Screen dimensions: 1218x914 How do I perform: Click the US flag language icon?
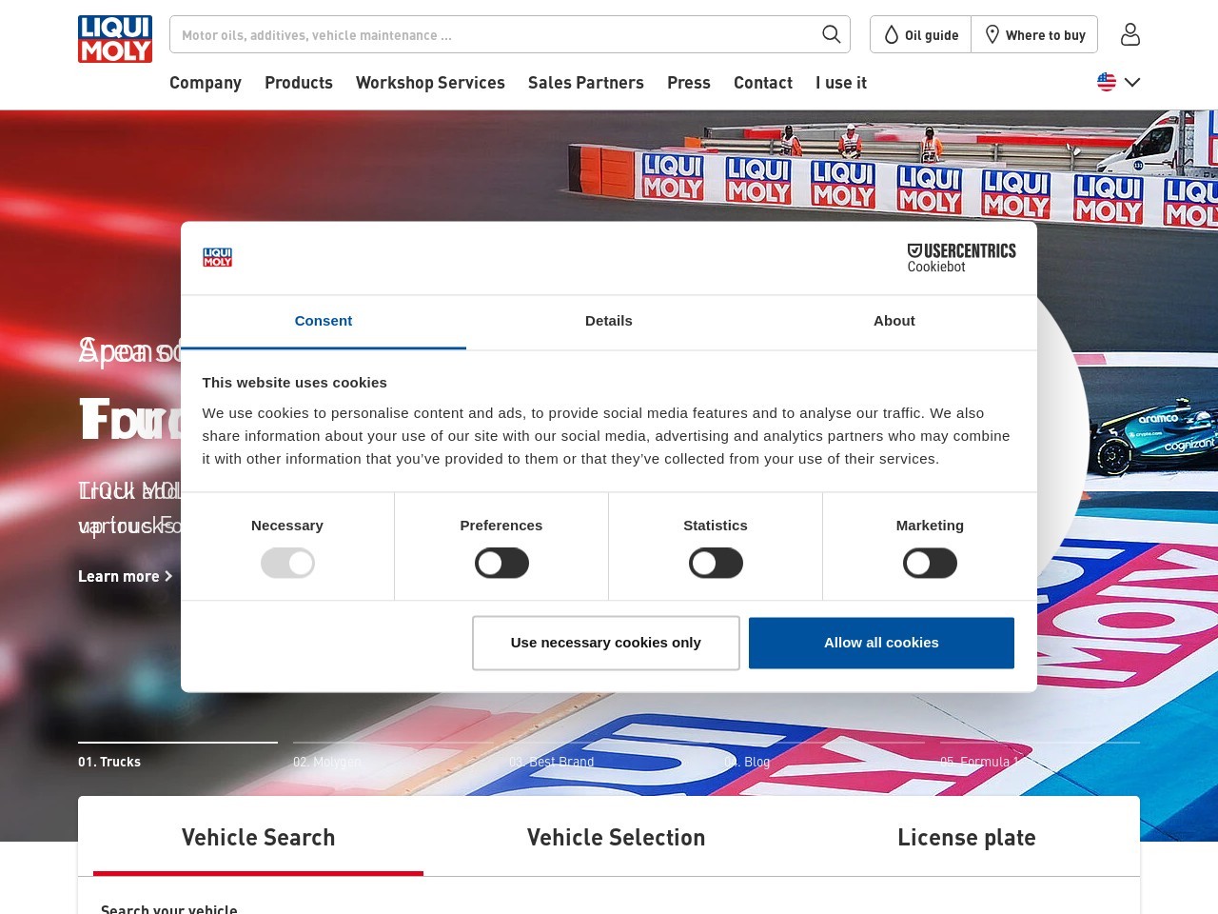click(1106, 82)
